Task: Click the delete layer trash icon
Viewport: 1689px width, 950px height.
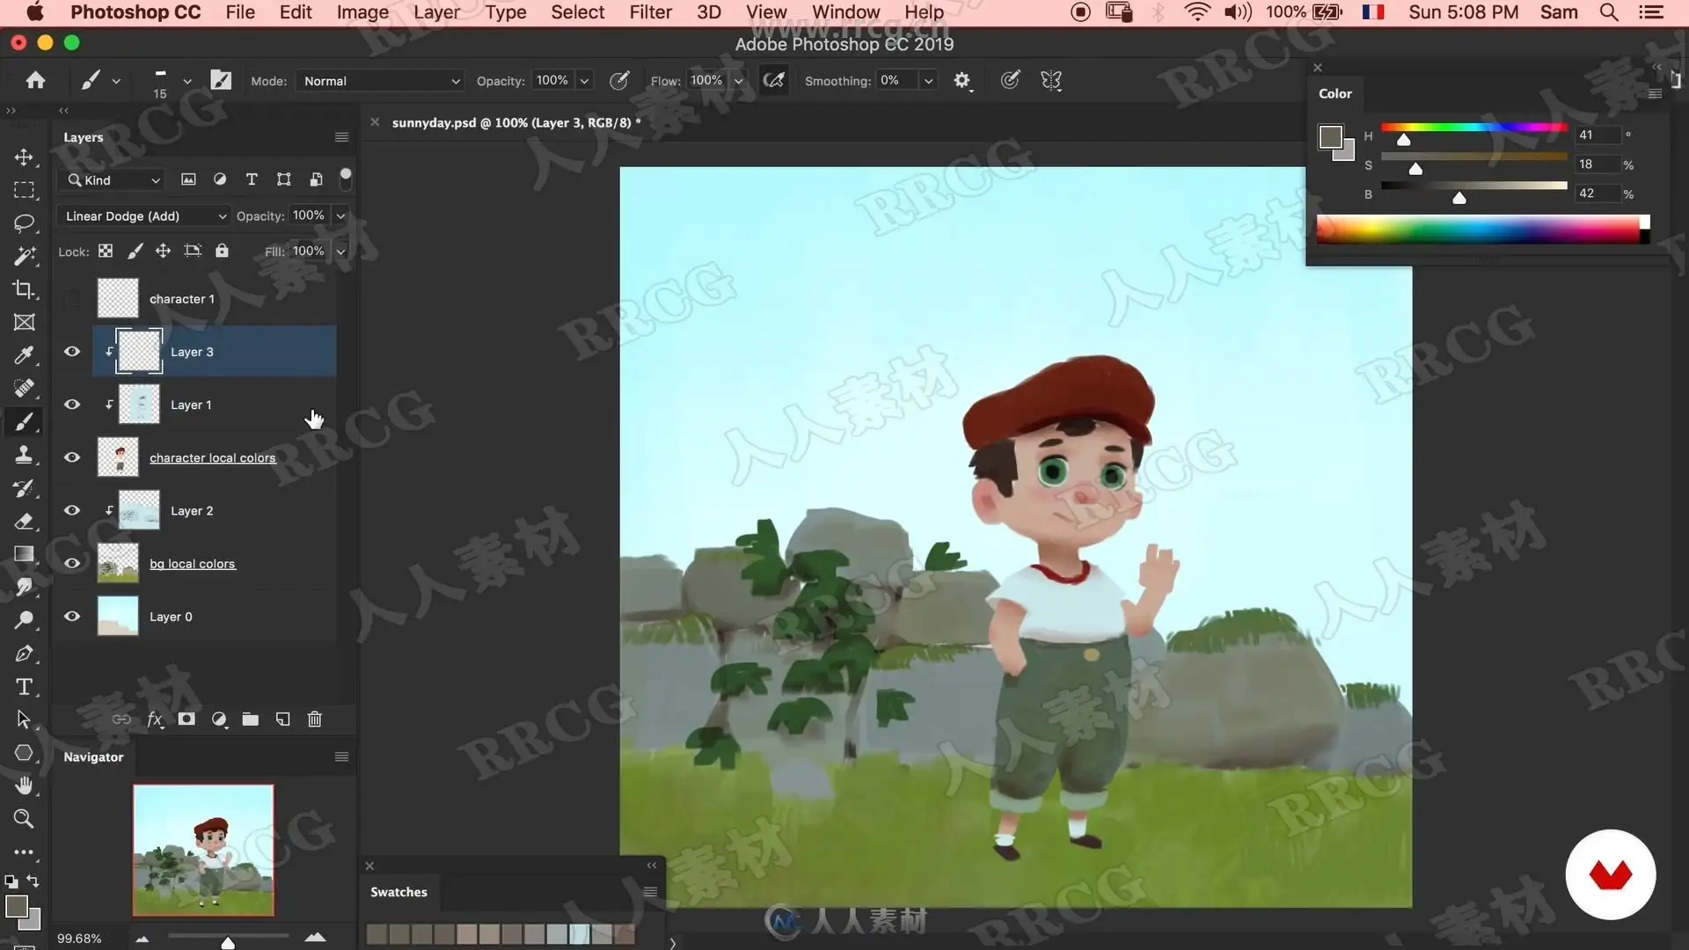Action: pos(314,720)
